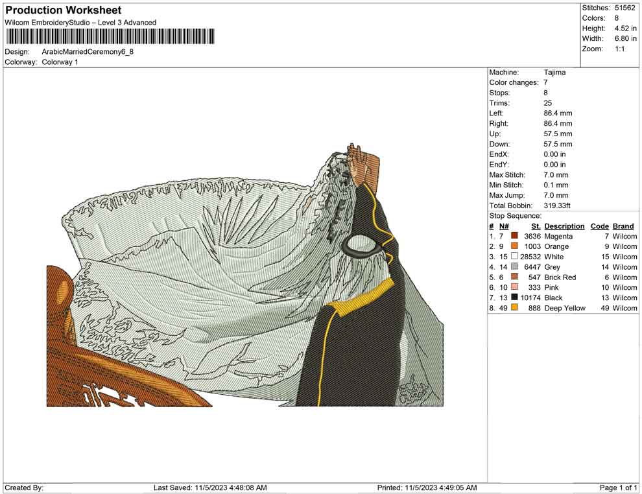Select the Min Stitch value '0.1 mm'
642x494 pixels.
(556, 185)
